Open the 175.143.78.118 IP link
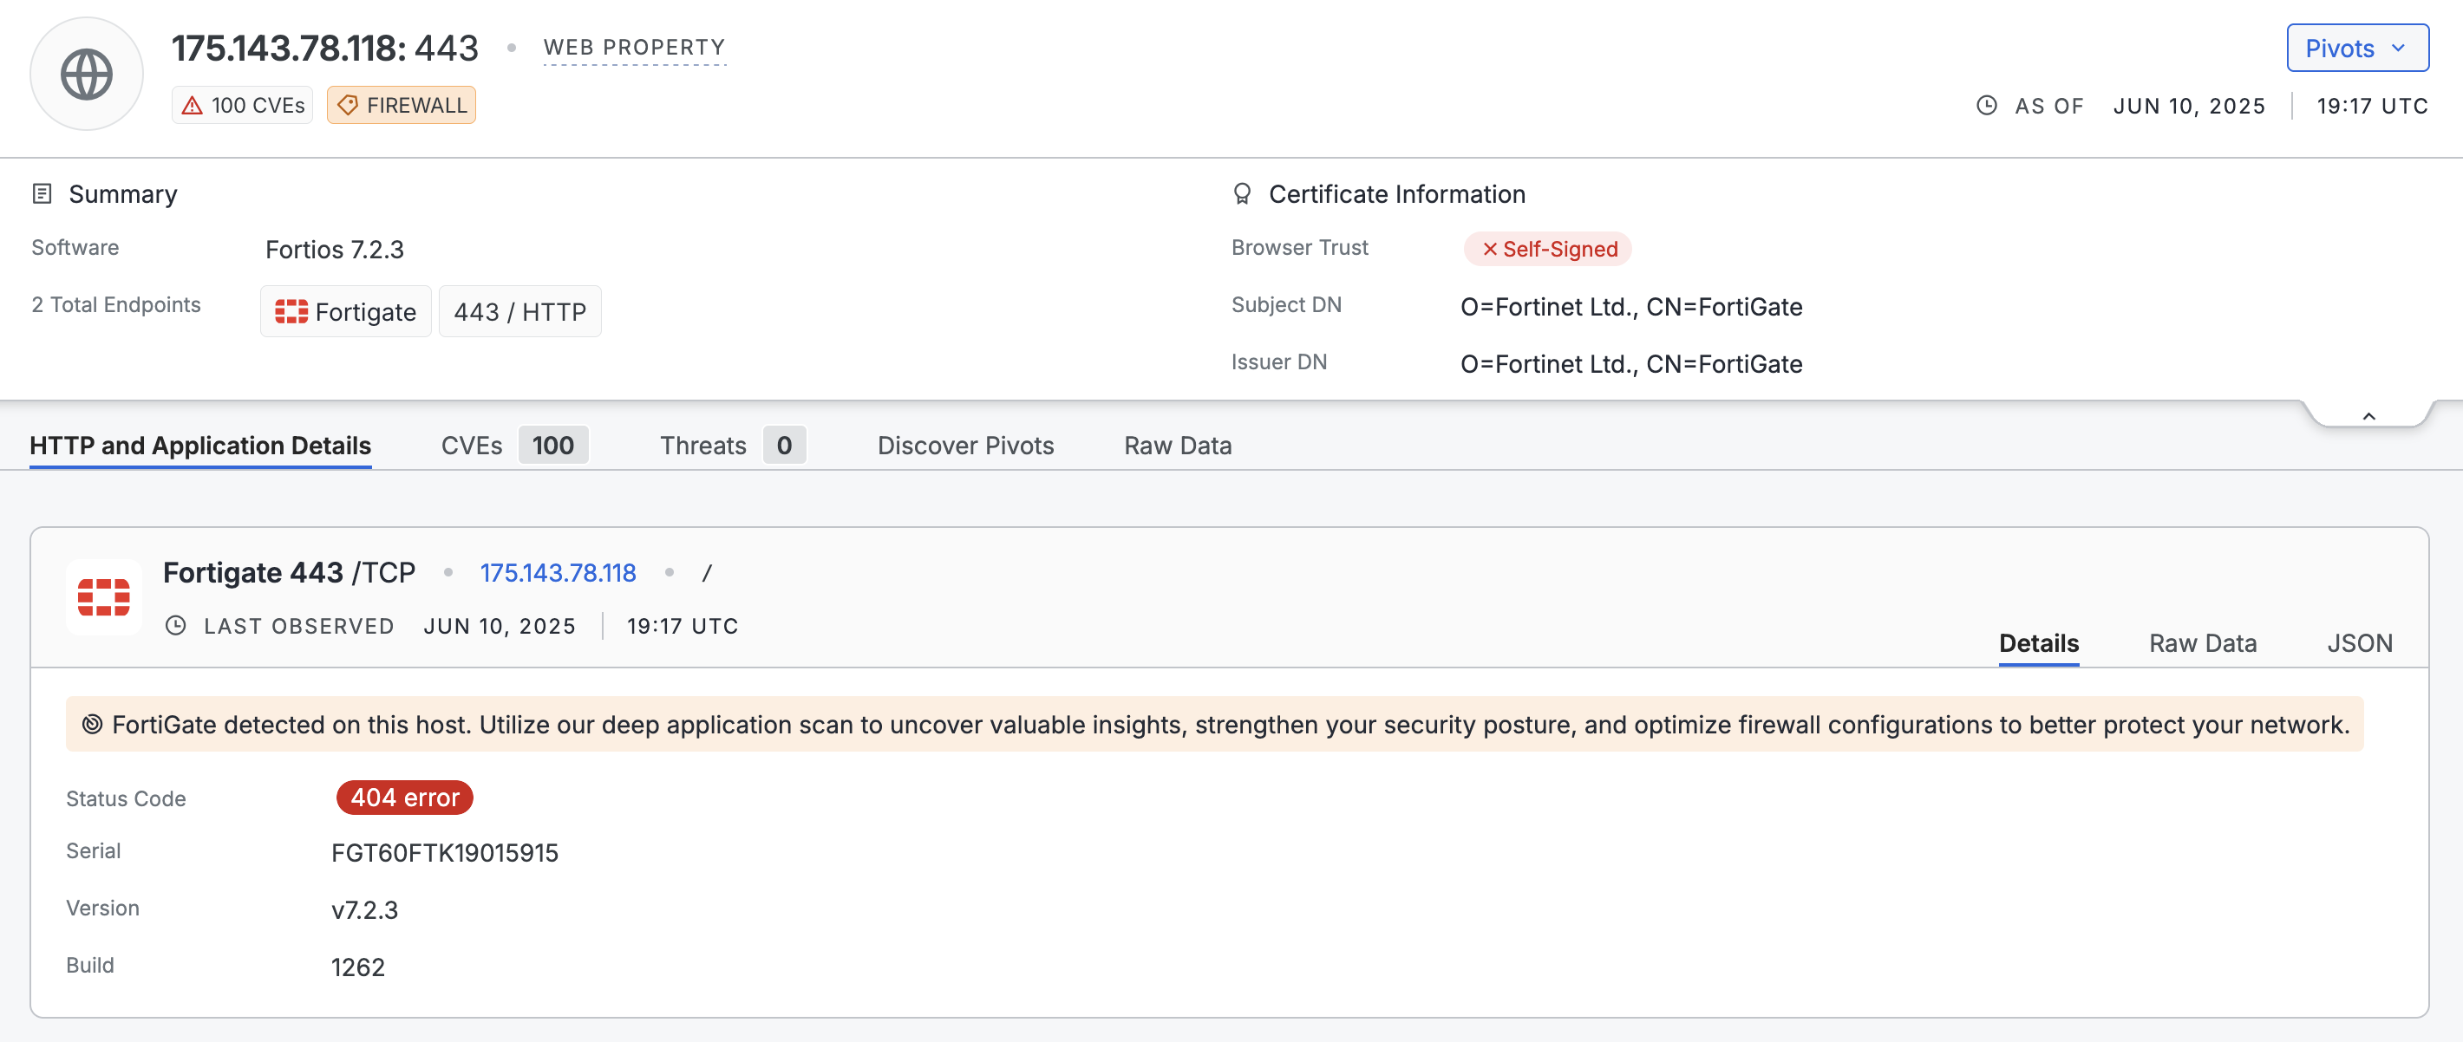 tap(558, 573)
